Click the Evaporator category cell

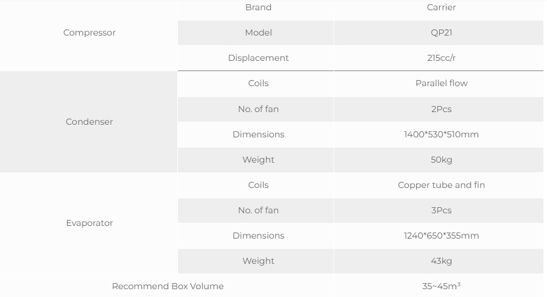[x=89, y=223]
